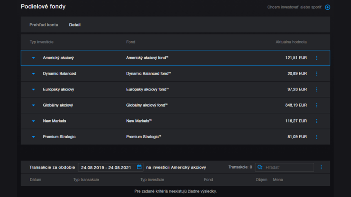Open three-dot menu for Premium Strategic row
The height and width of the screenshot is (197, 351).
(x=317, y=137)
